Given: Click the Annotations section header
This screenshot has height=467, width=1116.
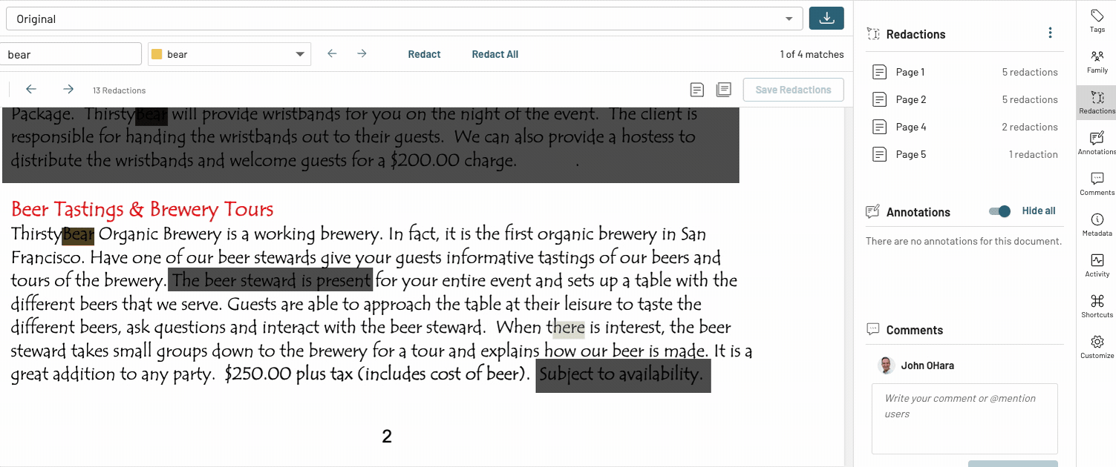Looking at the screenshot, I should pos(918,212).
